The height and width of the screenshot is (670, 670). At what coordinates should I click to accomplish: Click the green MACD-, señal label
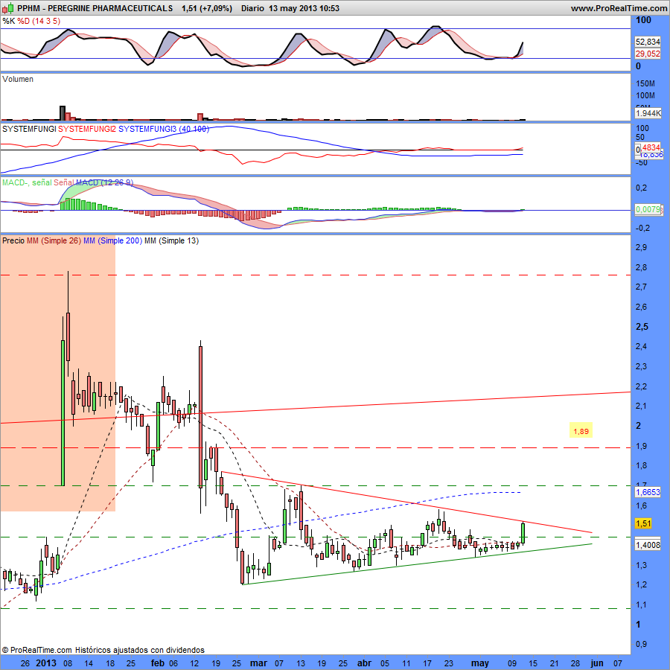click(27, 182)
